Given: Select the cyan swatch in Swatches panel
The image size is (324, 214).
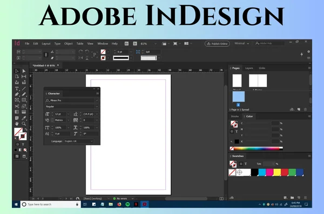Looking at the screenshot, I should coord(262,172).
